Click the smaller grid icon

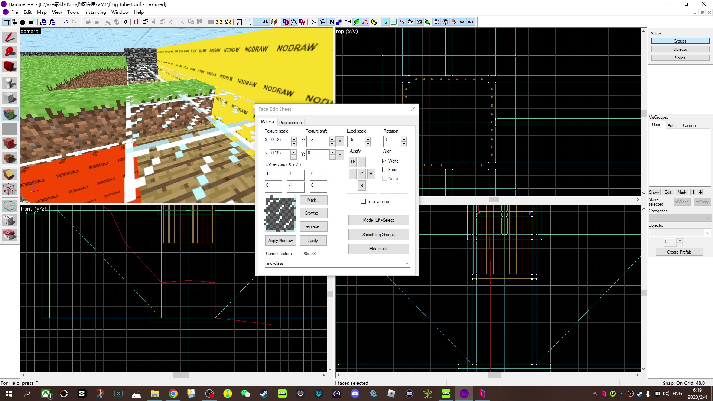pos(23,22)
